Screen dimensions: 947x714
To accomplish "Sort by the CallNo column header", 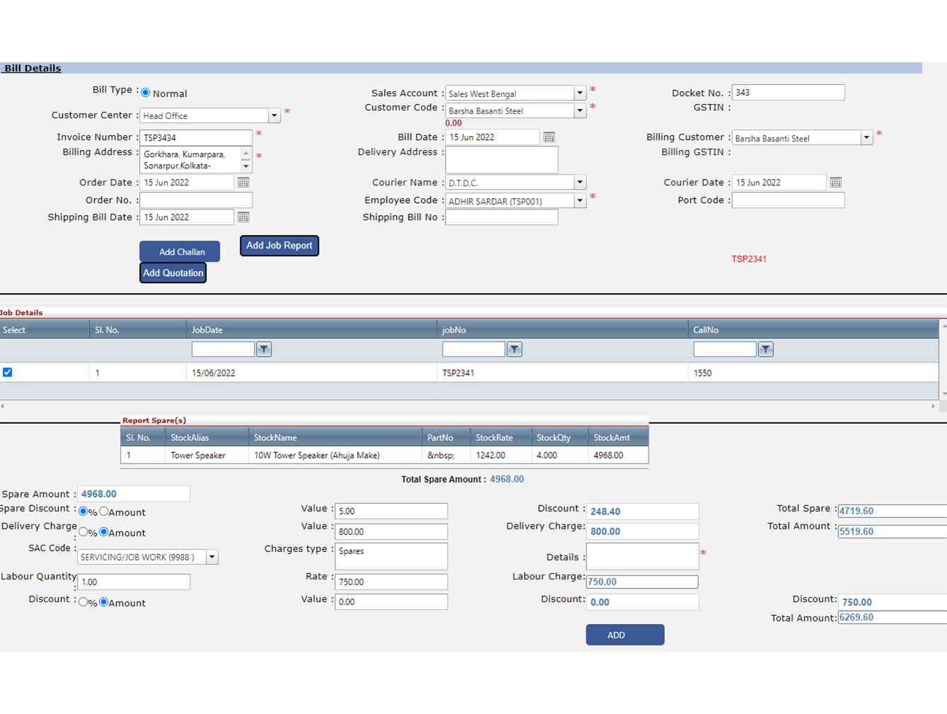I will [x=813, y=330].
